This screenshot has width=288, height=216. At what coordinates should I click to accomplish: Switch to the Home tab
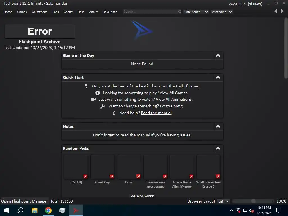pos(8,12)
